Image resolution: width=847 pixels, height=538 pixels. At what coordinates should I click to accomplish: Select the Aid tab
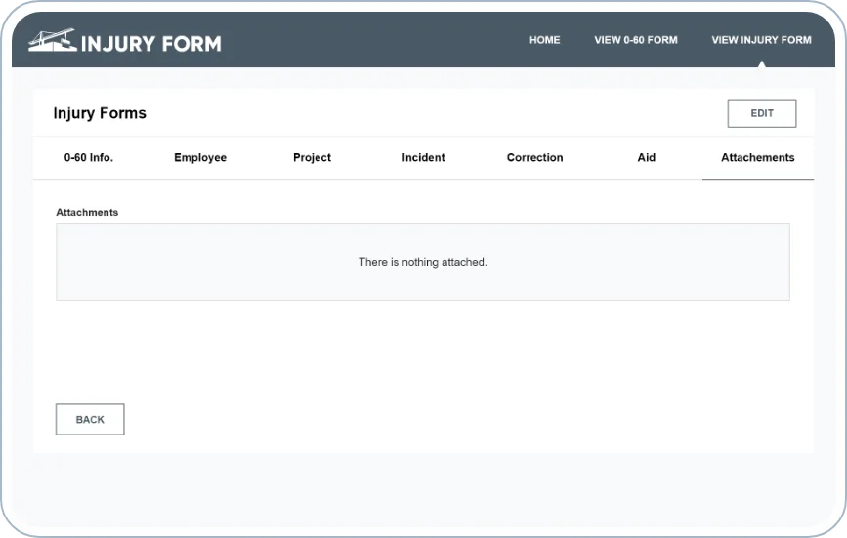(x=647, y=157)
